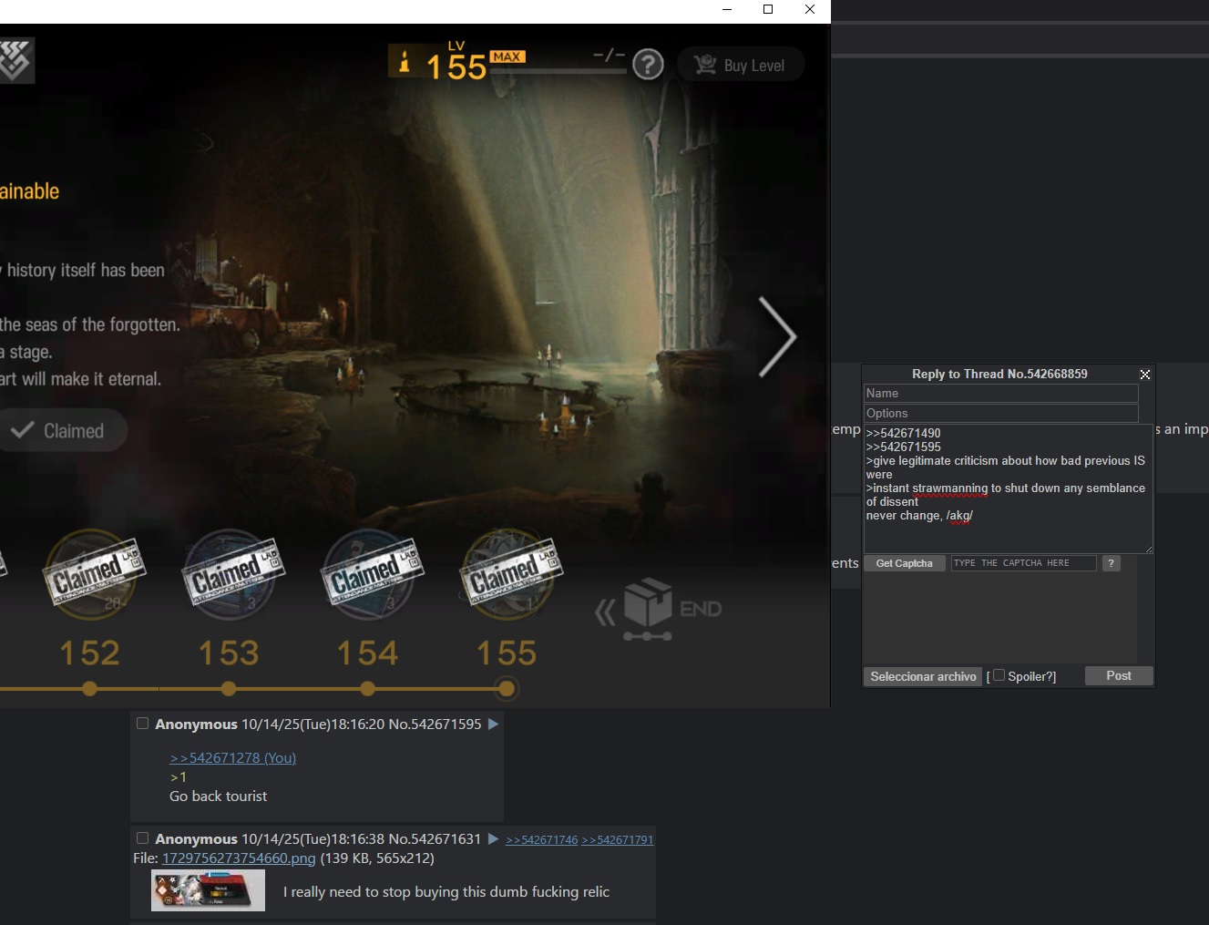
Task: Focus the TYPE THE CAPTCHA HERE field
Action: (1023, 563)
